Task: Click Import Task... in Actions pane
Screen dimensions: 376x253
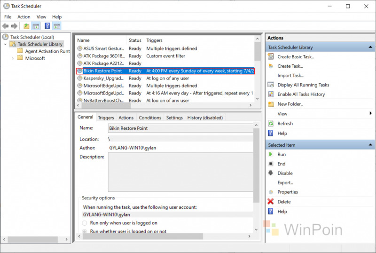Action: (290, 75)
